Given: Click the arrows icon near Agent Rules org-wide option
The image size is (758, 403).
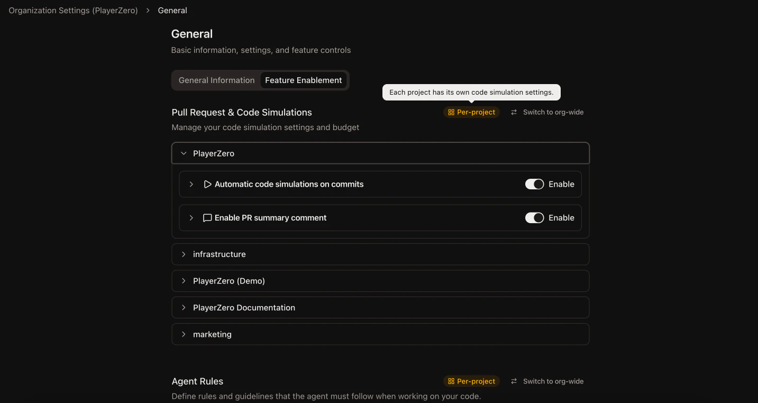Looking at the screenshot, I should (513, 381).
